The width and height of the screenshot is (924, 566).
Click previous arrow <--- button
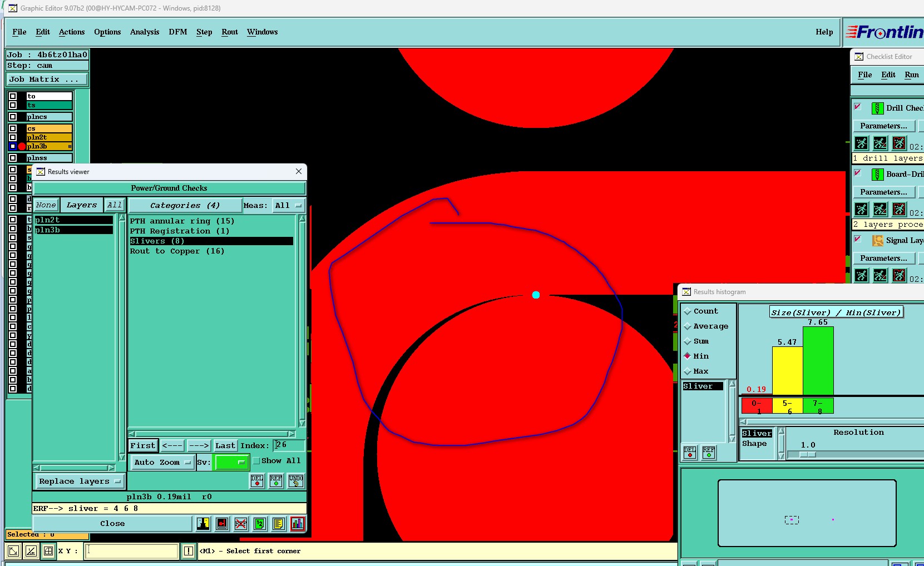pyautogui.click(x=172, y=446)
